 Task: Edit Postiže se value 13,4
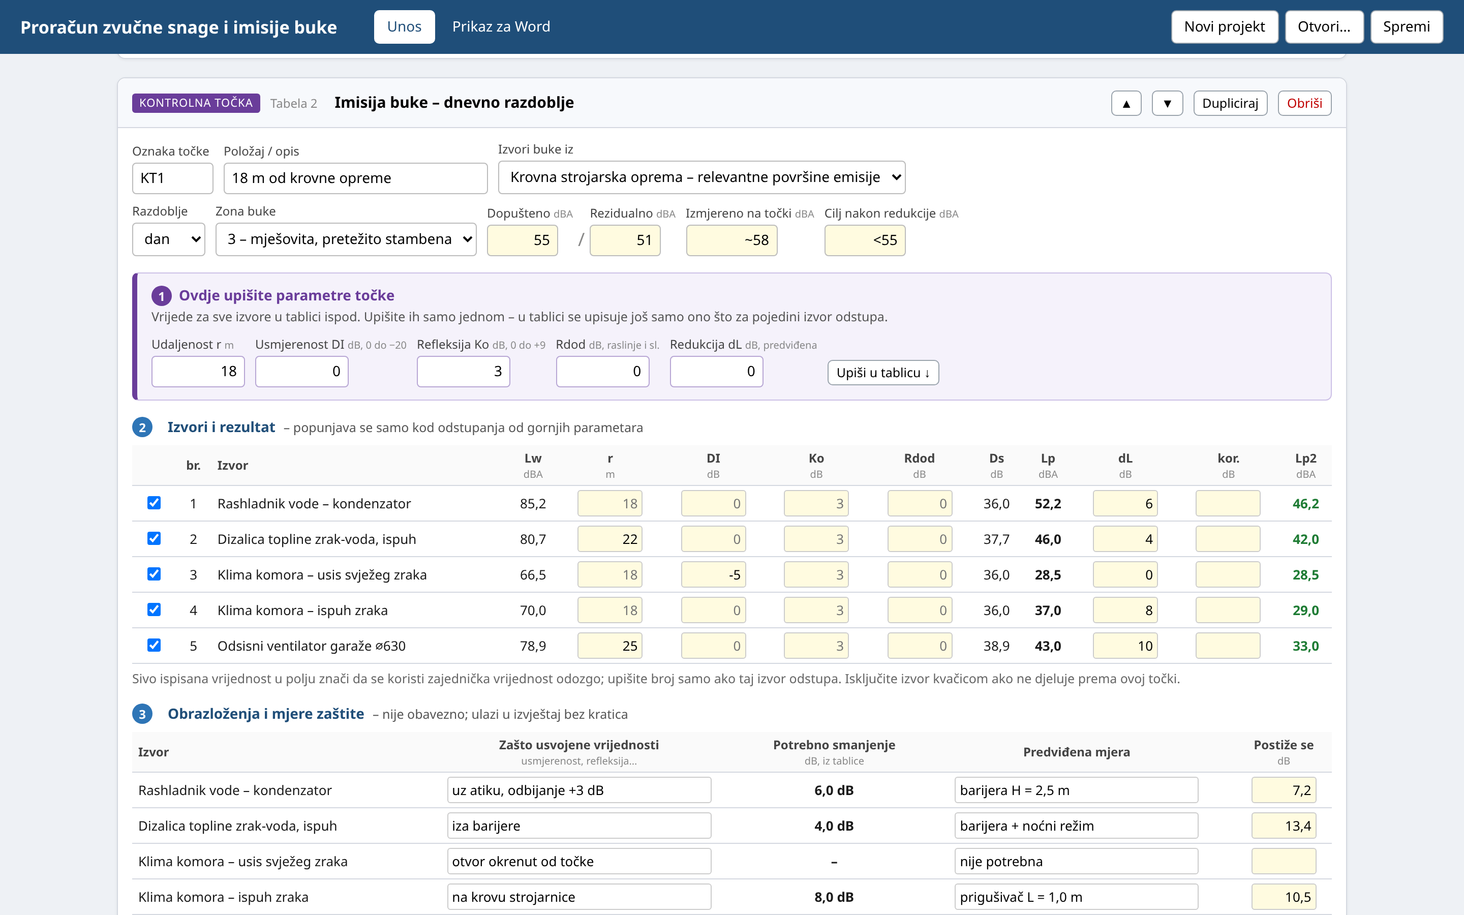coord(1283,826)
